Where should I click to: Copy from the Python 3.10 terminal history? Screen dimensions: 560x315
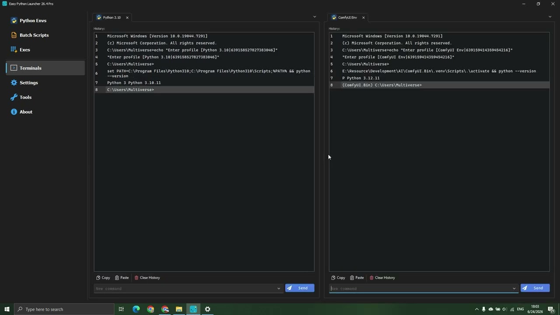click(103, 278)
